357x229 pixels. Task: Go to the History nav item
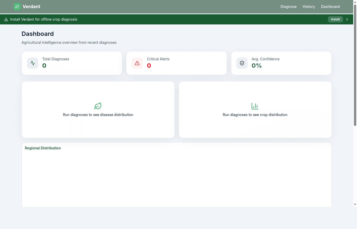[309, 7]
